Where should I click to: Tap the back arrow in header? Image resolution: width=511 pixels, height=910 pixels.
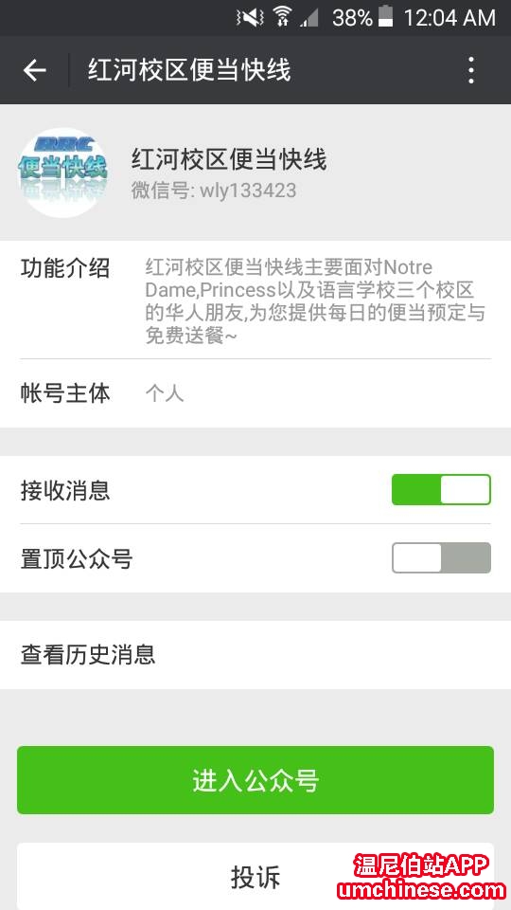pos(34,71)
